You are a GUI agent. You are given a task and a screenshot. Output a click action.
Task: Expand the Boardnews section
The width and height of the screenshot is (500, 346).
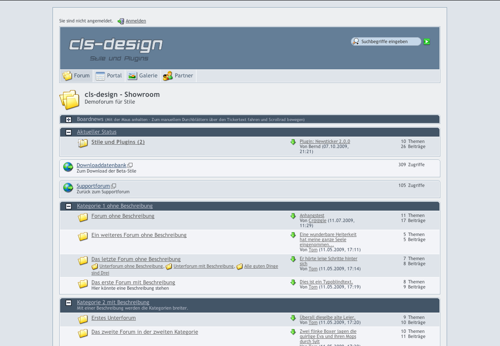pos(69,120)
